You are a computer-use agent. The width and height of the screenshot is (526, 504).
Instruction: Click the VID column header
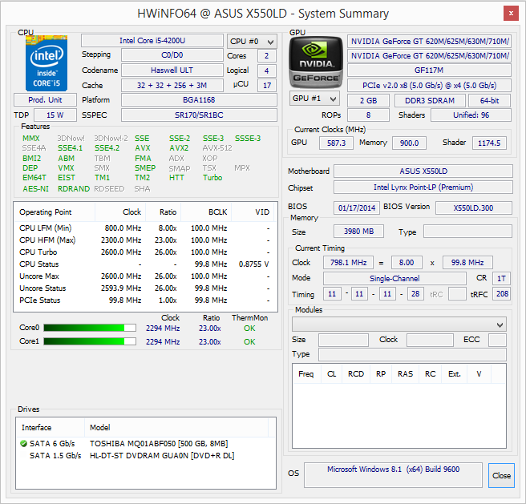pyautogui.click(x=253, y=212)
